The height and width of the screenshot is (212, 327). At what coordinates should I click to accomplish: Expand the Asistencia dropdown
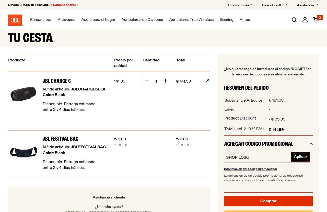pos(307,5)
